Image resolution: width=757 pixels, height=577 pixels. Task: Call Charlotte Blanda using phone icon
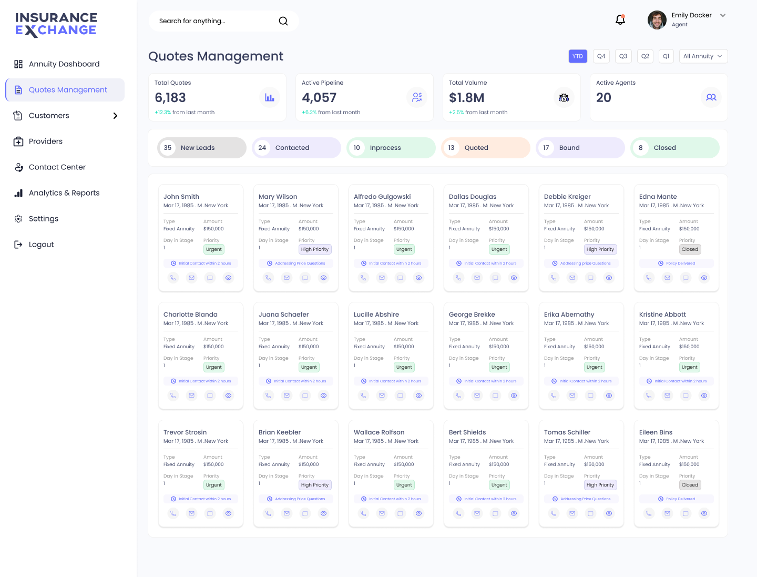tap(173, 396)
